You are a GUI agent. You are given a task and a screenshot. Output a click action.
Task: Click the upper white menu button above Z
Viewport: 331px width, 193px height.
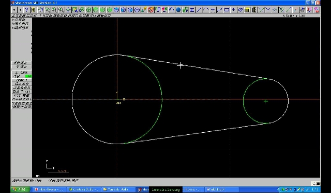tap(22, 63)
